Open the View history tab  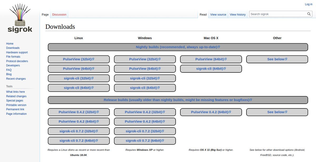[x=238, y=14]
